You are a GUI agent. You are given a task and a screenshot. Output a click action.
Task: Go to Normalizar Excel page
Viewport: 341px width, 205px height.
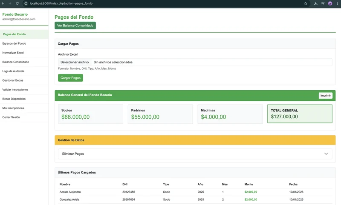click(24, 53)
